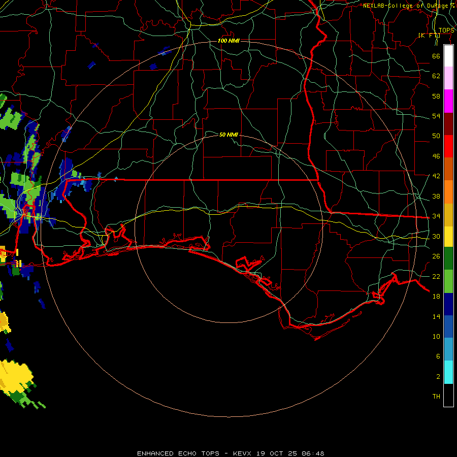Click the black threshold swatch at legend bottom

pyautogui.click(x=448, y=395)
